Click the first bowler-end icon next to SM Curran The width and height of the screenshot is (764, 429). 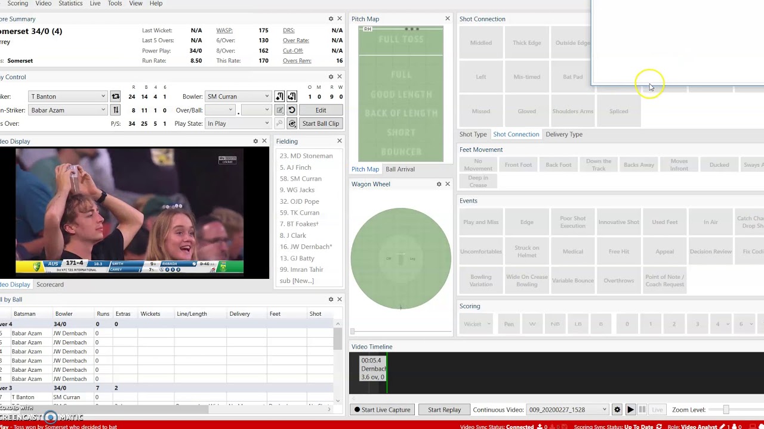279,97
